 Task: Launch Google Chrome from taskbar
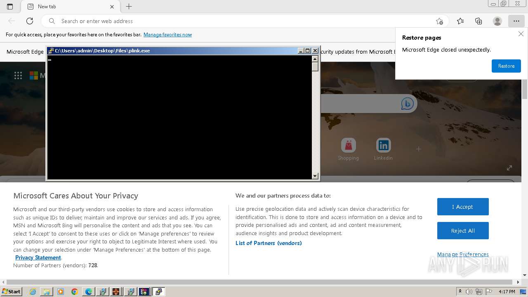click(x=75, y=292)
